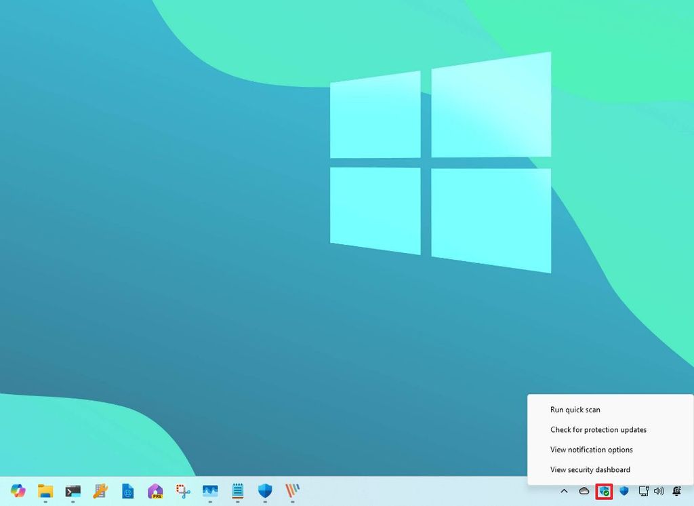Select Run quick scan
Screen dimensions: 694x506
[575, 410]
